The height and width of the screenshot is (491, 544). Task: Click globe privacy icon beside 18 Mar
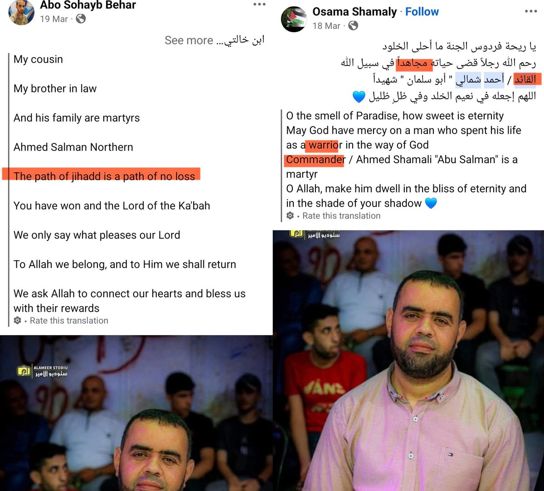click(x=353, y=26)
